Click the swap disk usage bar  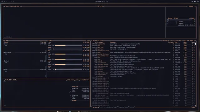pyautogui.click(x=69, y=49)
